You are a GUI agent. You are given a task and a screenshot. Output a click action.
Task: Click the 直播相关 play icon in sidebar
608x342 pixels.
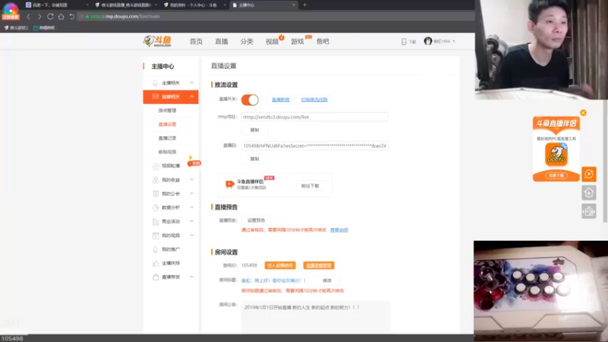(155, 97)
